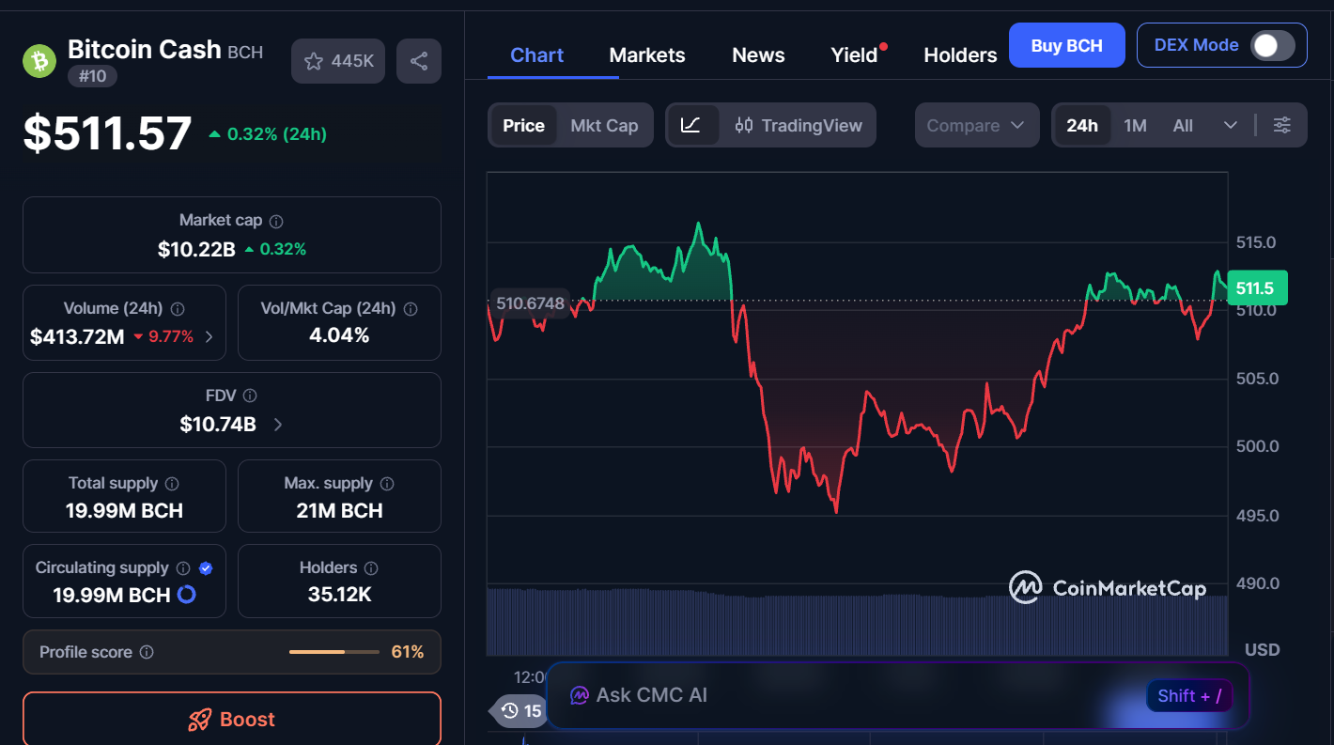Open the Compare dropdown

point(976,125)
